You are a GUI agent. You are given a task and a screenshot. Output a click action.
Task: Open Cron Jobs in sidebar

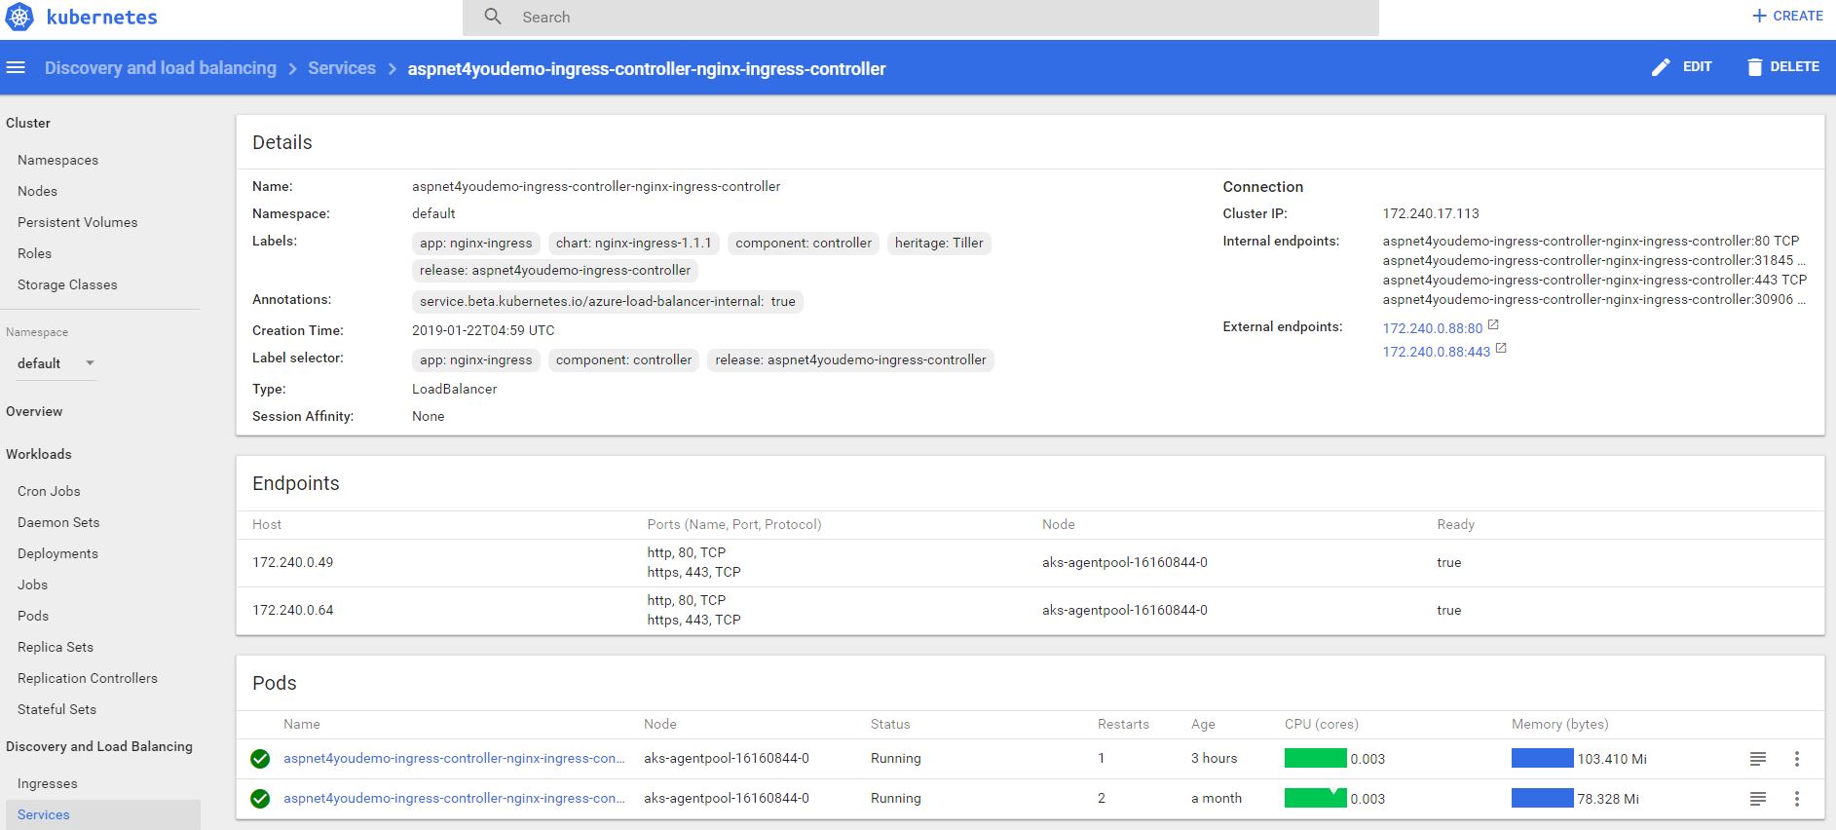click(49, 491)
